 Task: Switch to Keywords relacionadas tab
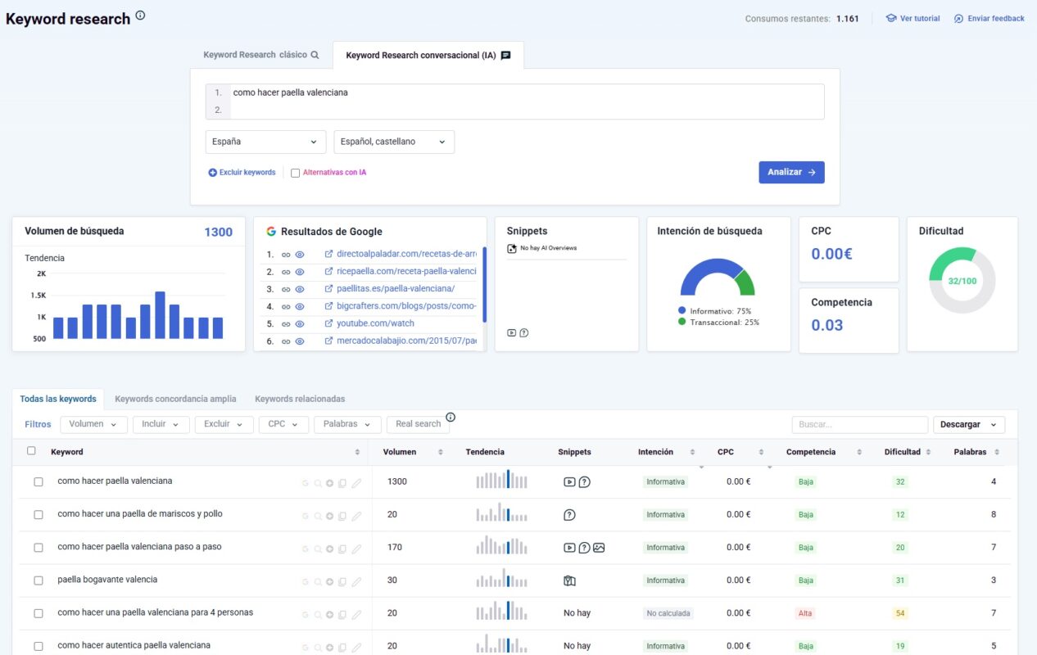[x=300, y=399]
